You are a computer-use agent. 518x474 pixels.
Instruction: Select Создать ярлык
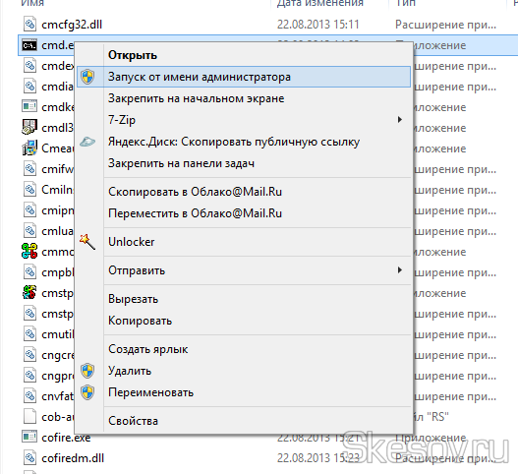tap(244, 349)
